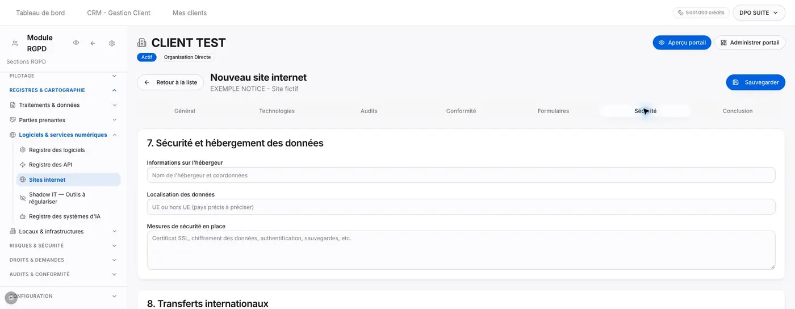Click the EXEMPLE NOTICE - Site fictif subtitle
Viewport: 795px width, 309px height.
click(x=254, y=89)
